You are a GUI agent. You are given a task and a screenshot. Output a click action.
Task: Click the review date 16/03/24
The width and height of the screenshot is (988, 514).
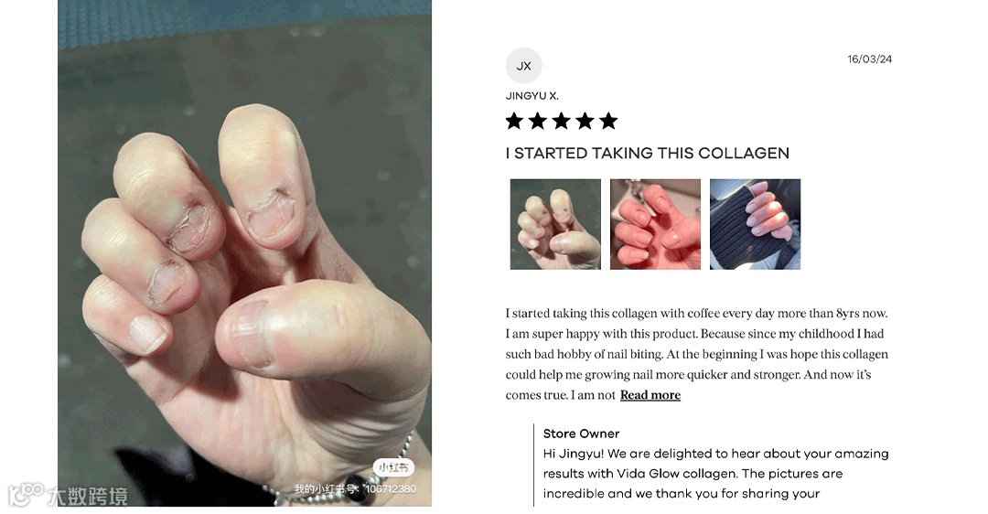coord(870,59)
